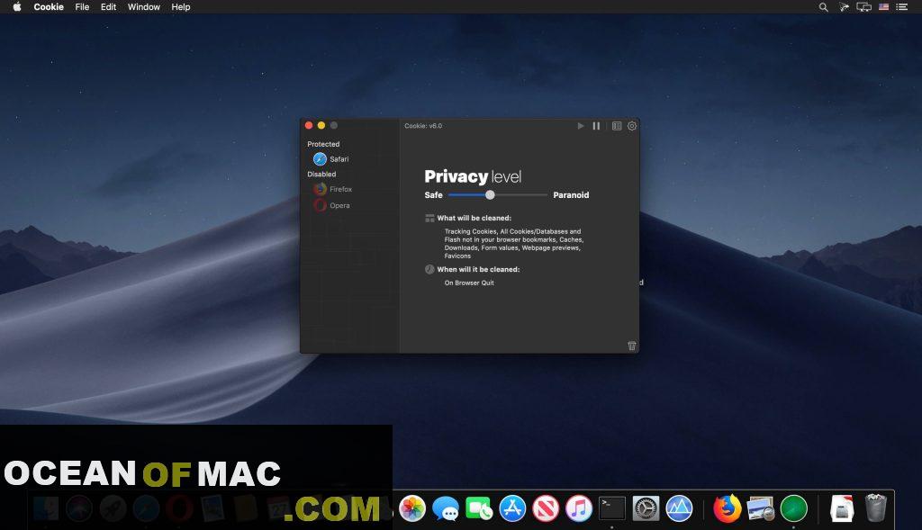Image resolution: width=922 pixels, height=530 pixels.
Task: Select Firefox in the Disabled list
Action: click(x=333, y=189)
